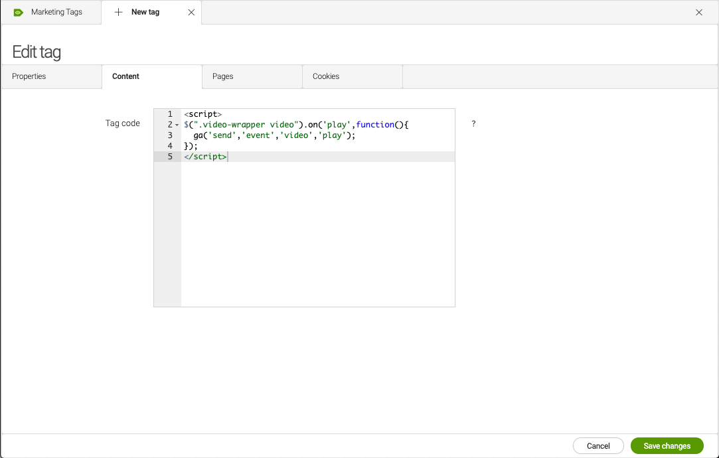Screen dimensions: 719x458
Task: Close the Edit tag panel via the top-right X
Action: pyautogui.click(x=699, y=12)
